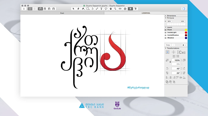The width and height of the screenshot is (208, 116).
Task: Open the layers gear dropdown menu
Action: pos(184,45)
